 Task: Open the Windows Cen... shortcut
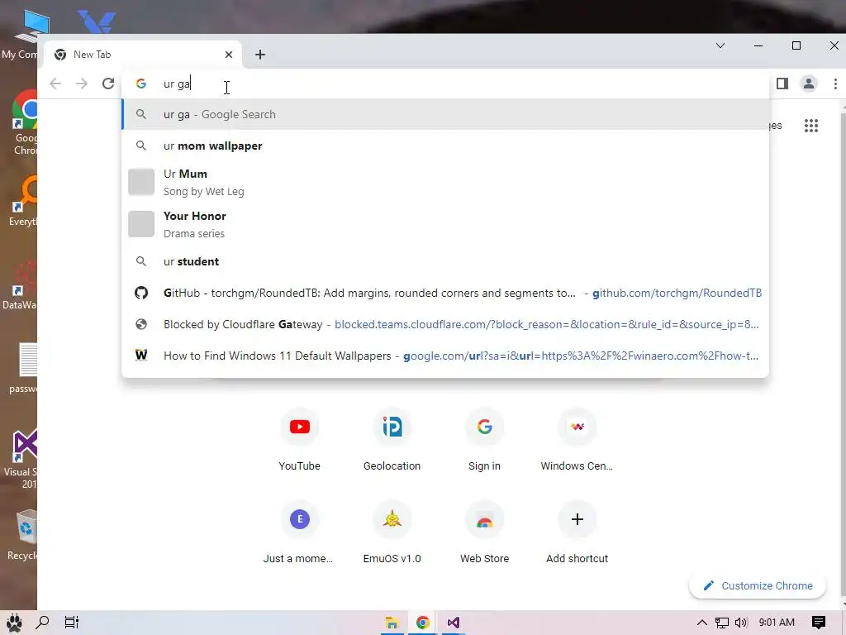coord(577,440)
